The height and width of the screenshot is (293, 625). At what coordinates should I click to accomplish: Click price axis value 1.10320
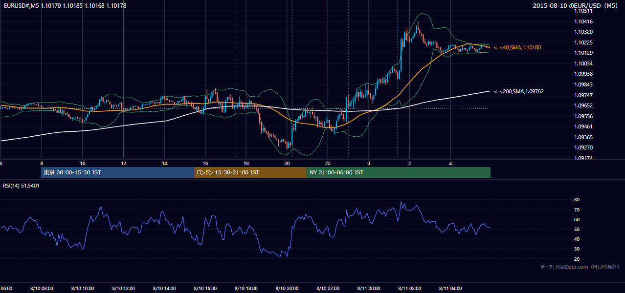coord(583,32)
